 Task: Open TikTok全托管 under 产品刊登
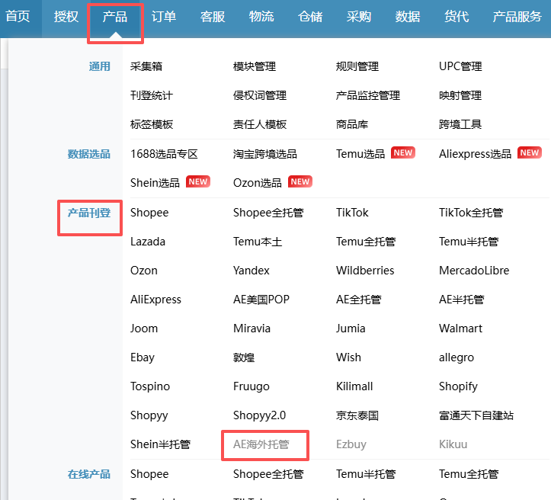point(471,213)
